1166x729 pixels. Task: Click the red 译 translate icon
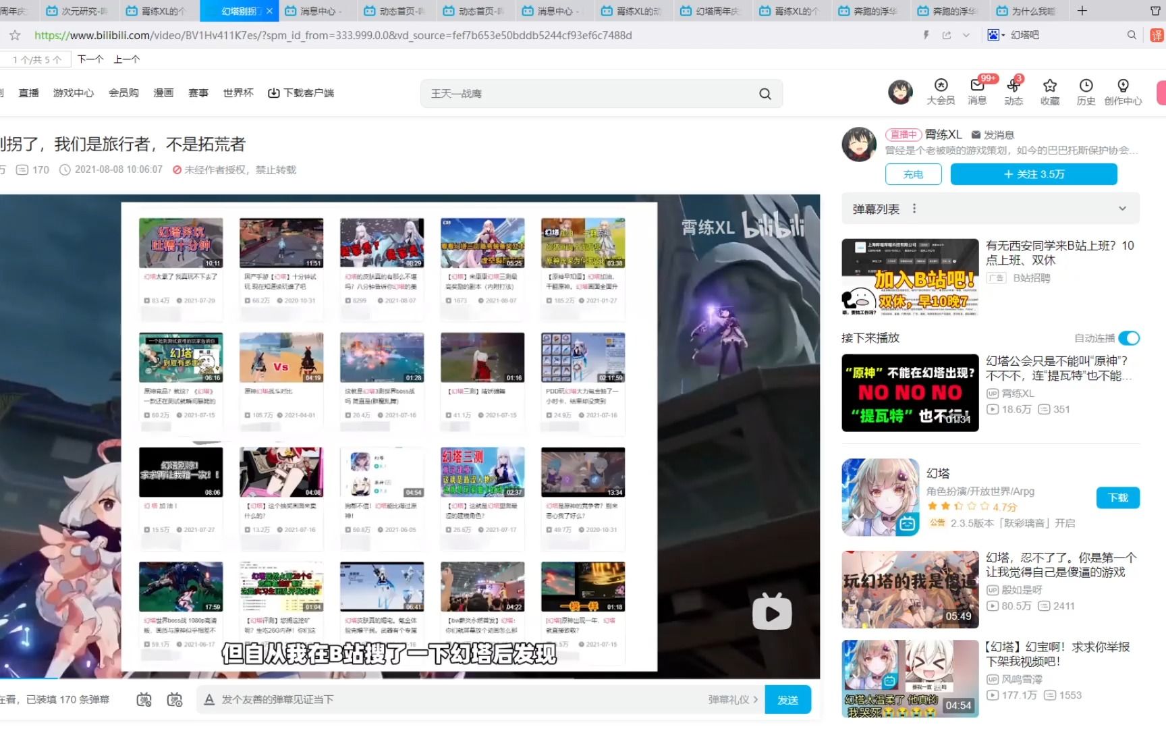1157,35
